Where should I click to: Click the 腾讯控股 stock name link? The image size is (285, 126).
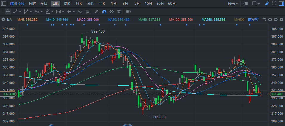pos(17,4)
